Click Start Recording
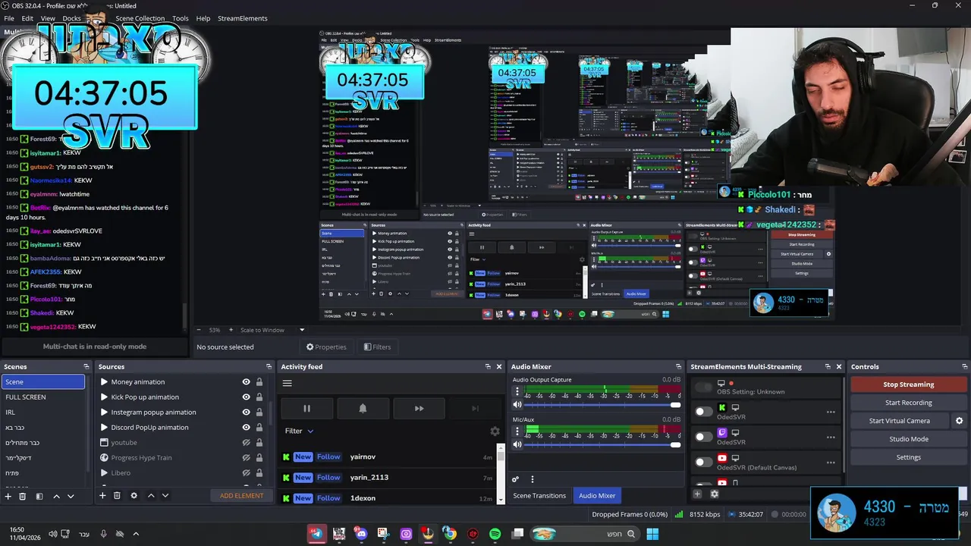The height and width of the screenshot is (546, 971). (908, 403)
